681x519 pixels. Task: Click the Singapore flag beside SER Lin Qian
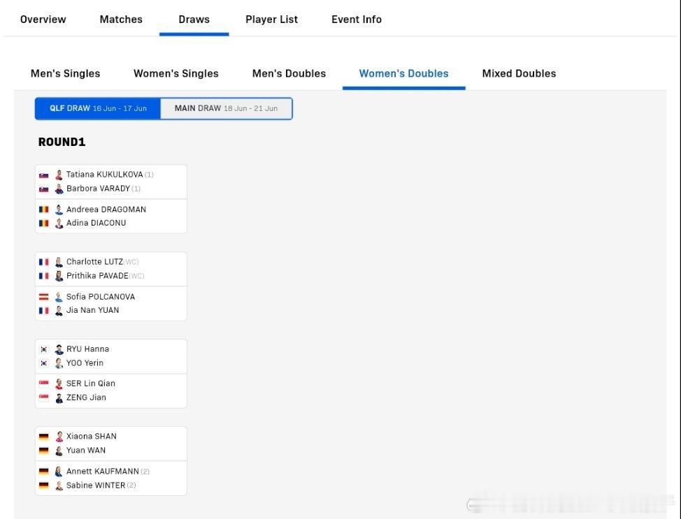44,383
